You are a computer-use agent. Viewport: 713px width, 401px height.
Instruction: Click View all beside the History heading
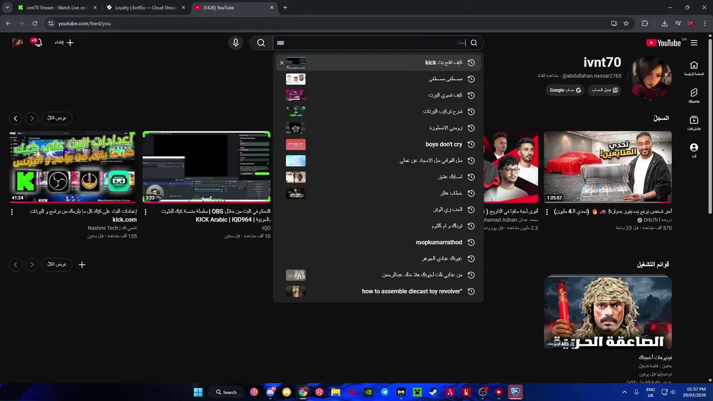tap(57, 118)
